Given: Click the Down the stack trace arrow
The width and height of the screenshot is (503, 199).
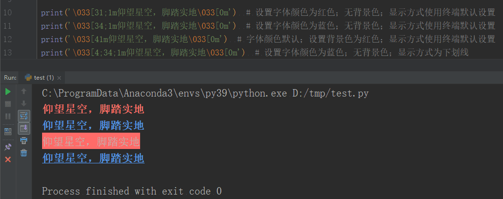Looking at the screenshot, I should pos(24,103).
